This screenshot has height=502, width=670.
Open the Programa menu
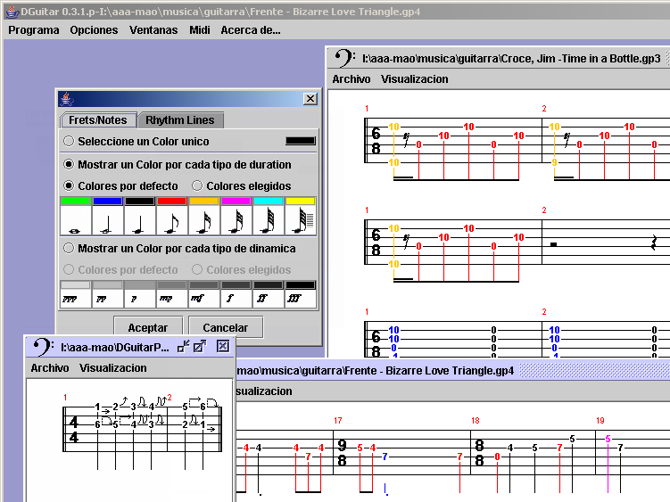(34, 30)
